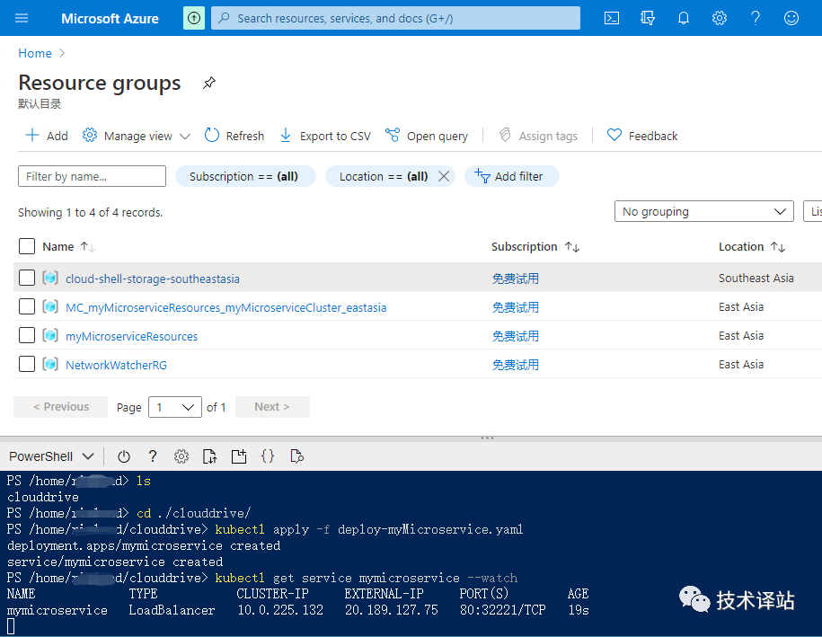This screenshot has width=822, height=637.
Task: Open the editor curly braces icon
Action: click(268, 456)
